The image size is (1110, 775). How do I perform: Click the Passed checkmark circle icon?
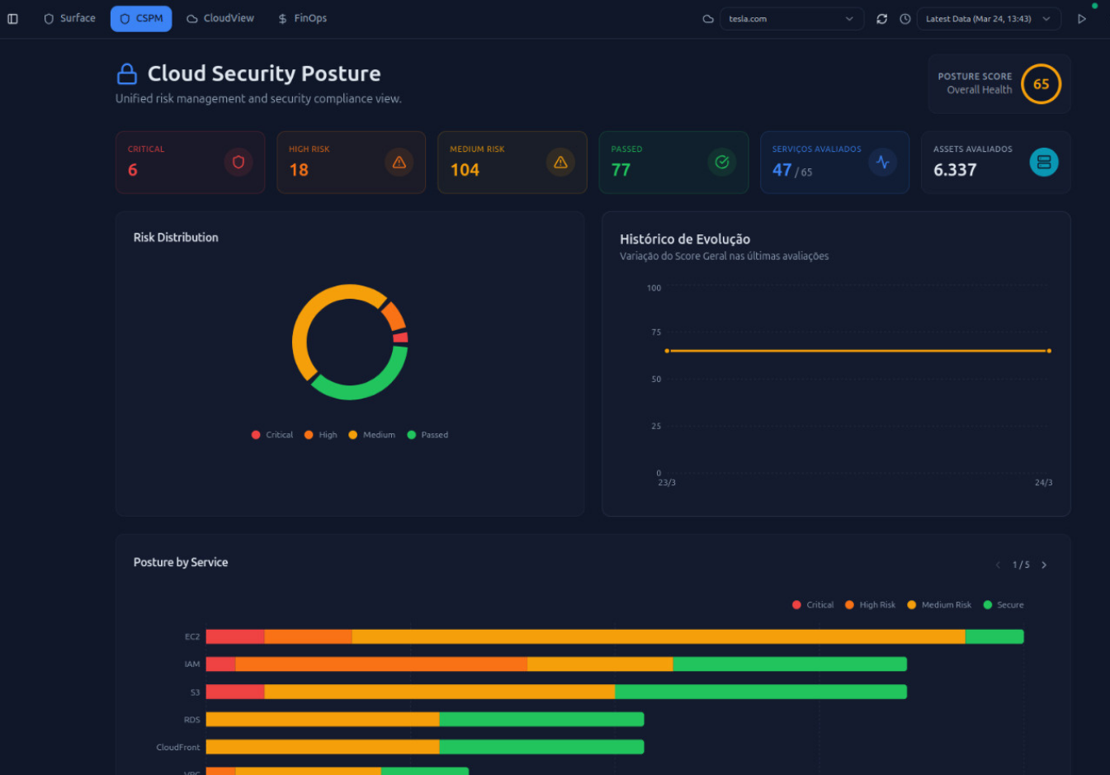[x=721, y=163]
